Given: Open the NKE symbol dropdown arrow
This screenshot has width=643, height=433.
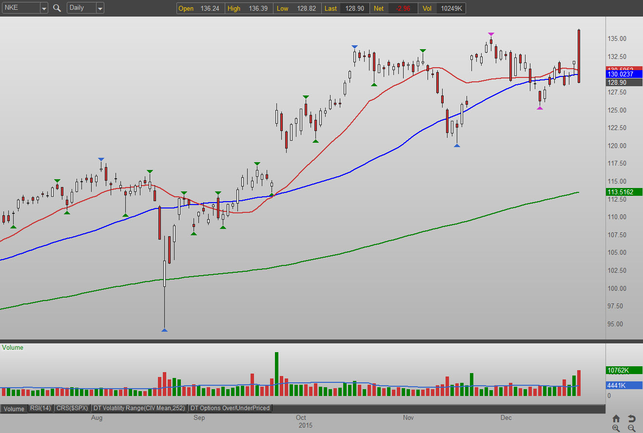Looking at the screenshot, I should click(44, 8).
